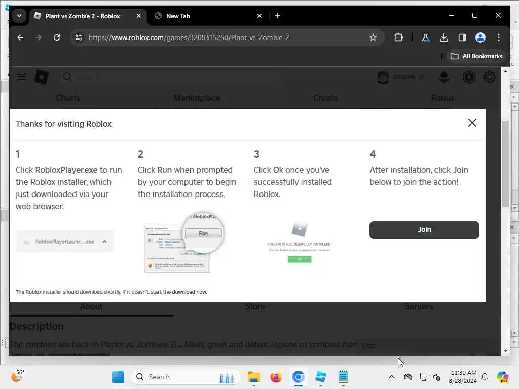Select the About tab
This screenshot has height=389, width=519.
coord(91,307)
